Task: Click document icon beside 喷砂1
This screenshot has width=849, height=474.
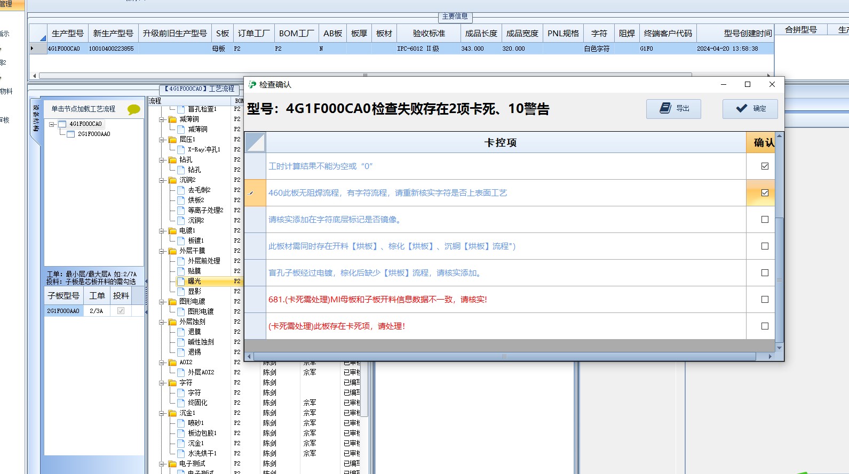Action: [181, 423]
